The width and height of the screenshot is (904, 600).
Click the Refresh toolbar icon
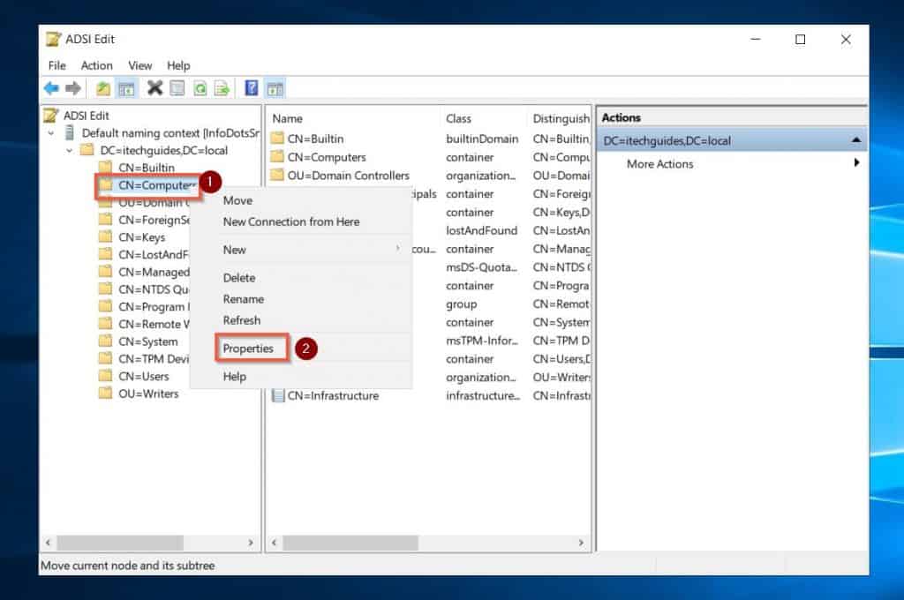click(200, 89)
